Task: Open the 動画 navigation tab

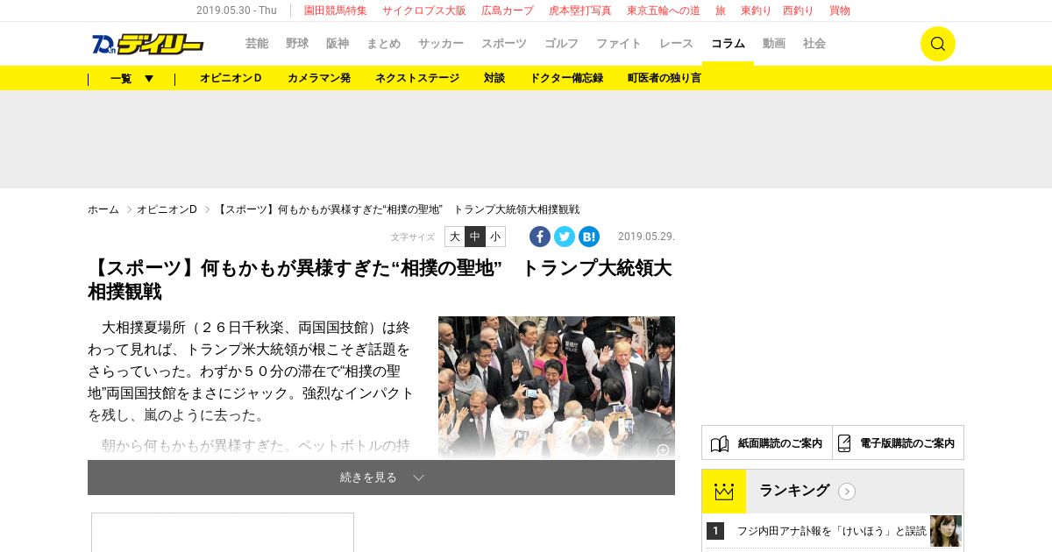Action: point(774,44)
